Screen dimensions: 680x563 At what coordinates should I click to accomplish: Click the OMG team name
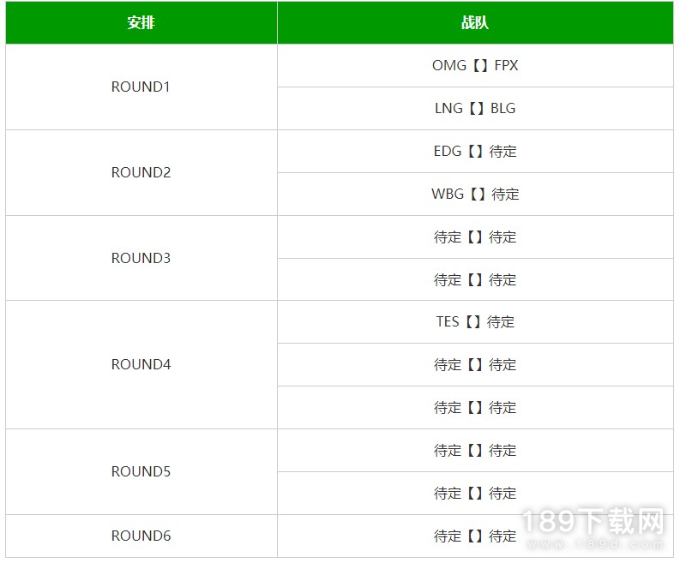pyautogui.click(x=448, y=65)
